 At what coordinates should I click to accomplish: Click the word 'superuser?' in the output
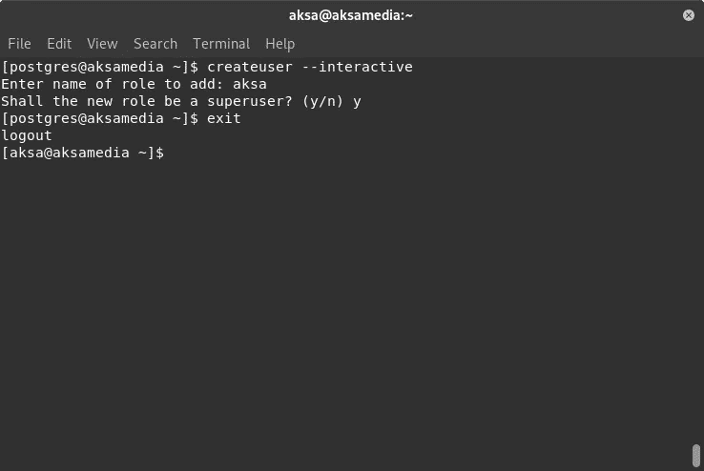tap(250, 101)
